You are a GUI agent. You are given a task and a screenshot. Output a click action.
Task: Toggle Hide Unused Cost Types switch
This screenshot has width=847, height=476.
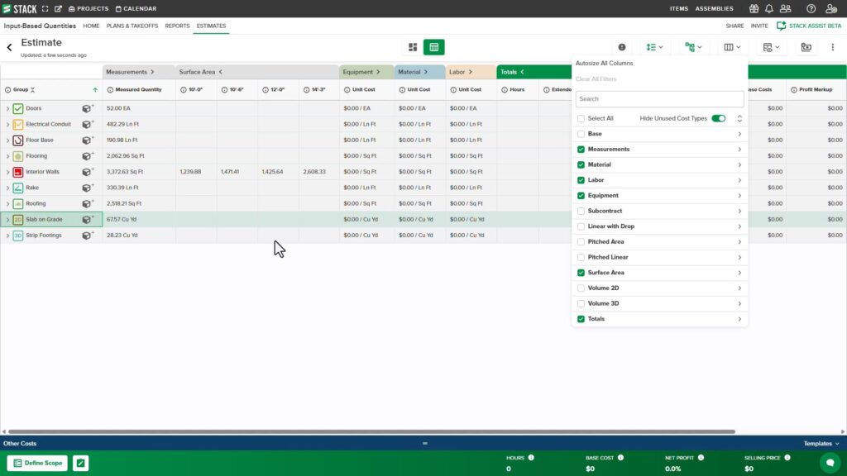[x=718, y=118]
